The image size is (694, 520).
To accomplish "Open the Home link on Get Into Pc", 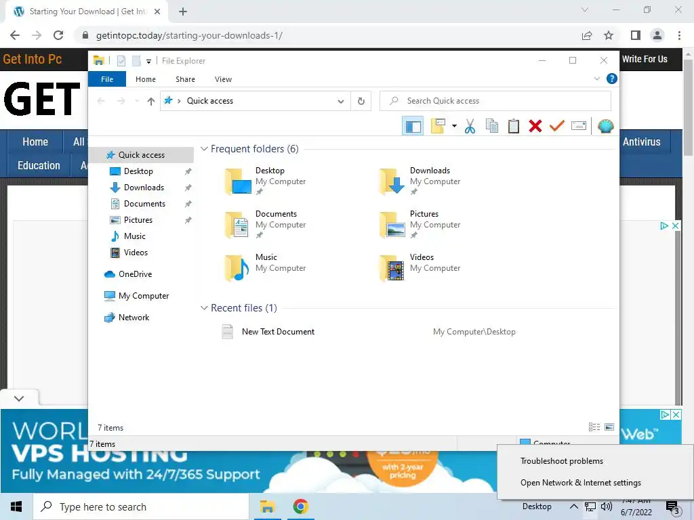I will 35,142.
